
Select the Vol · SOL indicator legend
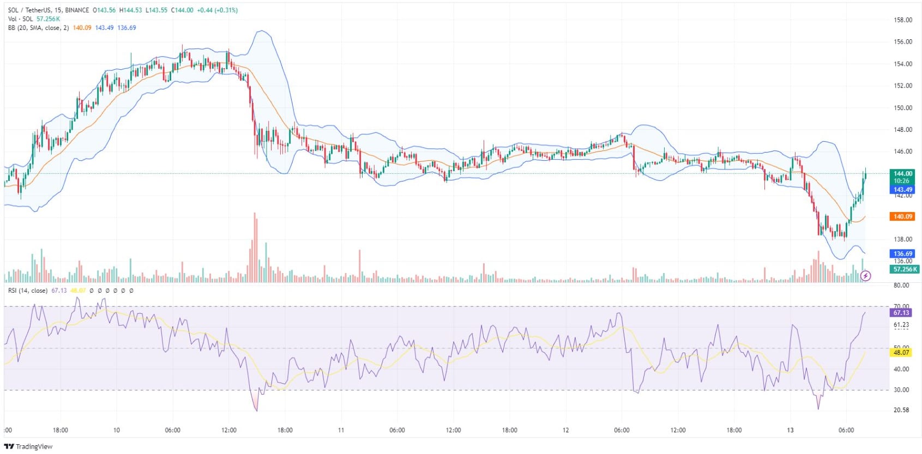tap(20, 19)
